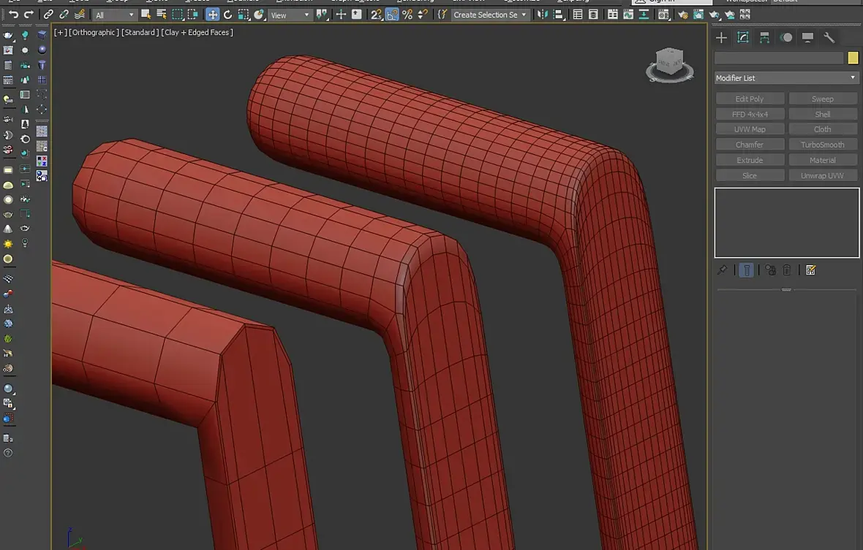
Task: Toggle Window/Crossing selection mode
Action: point(192,15)
